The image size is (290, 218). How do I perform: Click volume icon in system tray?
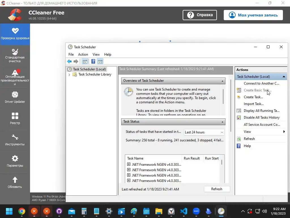(265, 211)
